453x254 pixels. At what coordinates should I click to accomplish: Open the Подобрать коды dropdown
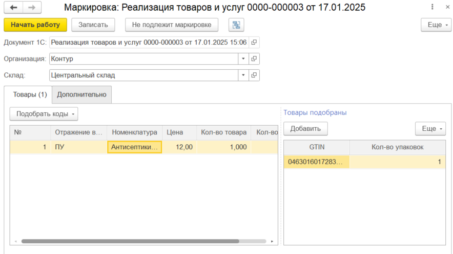pyautogui.click(x=44, y=113)
